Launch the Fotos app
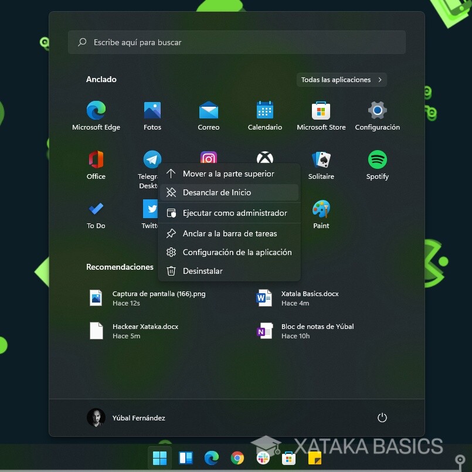The height and width of the screenshot is (472, 472). pyautogui.click(x=152, y=109)
